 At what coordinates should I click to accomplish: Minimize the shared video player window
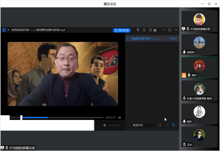[x=163, y=30]
